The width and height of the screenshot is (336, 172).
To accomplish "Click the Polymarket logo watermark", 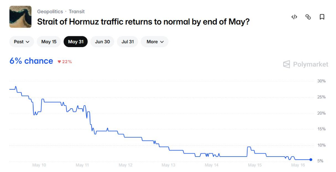I will point(305,64).
